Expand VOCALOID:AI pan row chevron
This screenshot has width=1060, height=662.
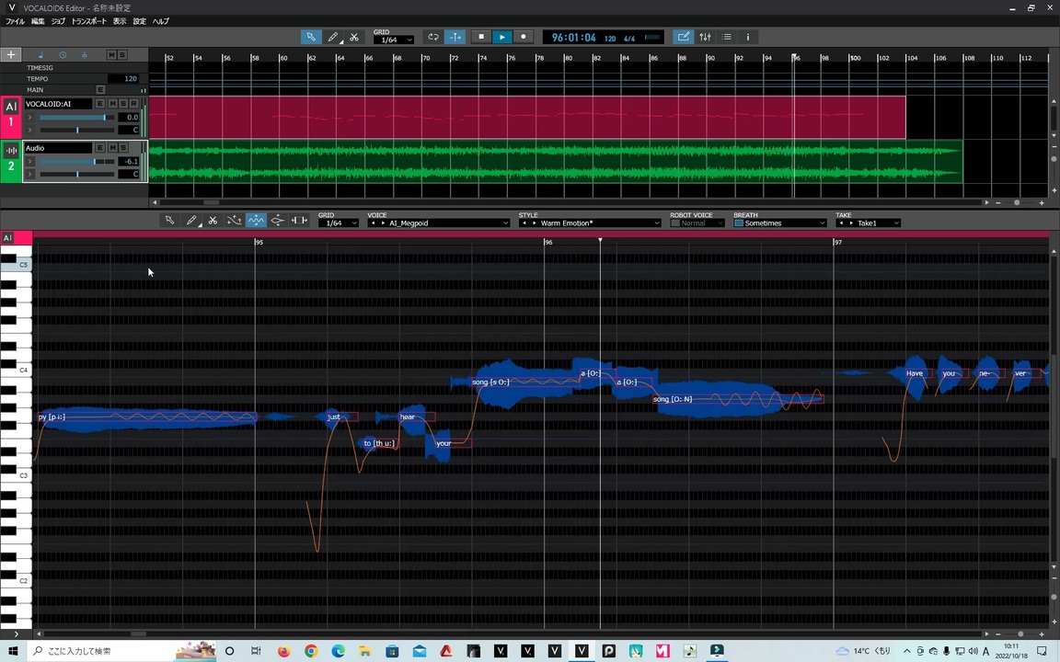click(29, 130)
